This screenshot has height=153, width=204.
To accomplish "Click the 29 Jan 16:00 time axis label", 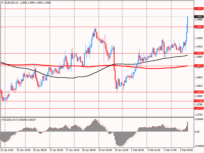I will tap(121, 150).
